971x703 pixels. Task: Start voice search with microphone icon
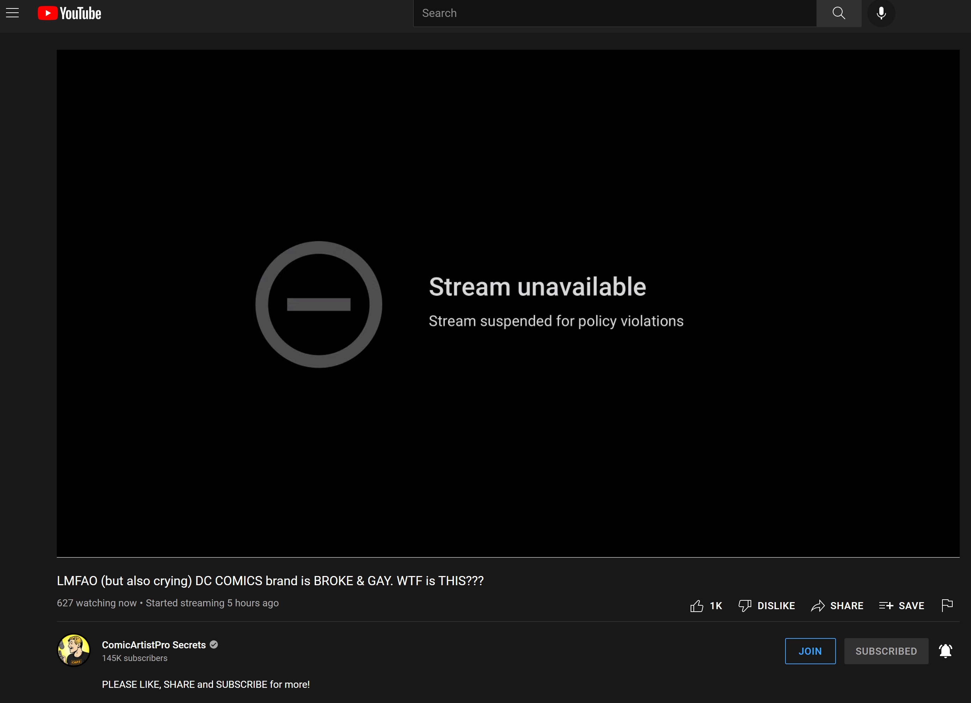tap(881, 13)
